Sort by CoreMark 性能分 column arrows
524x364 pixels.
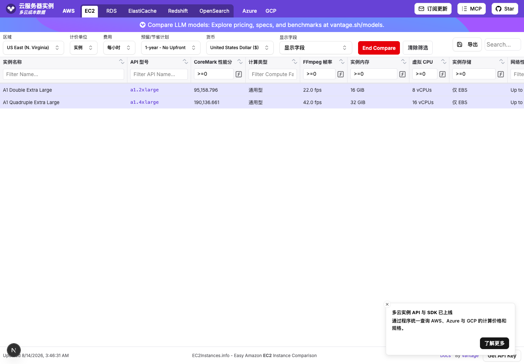point(240,62)
